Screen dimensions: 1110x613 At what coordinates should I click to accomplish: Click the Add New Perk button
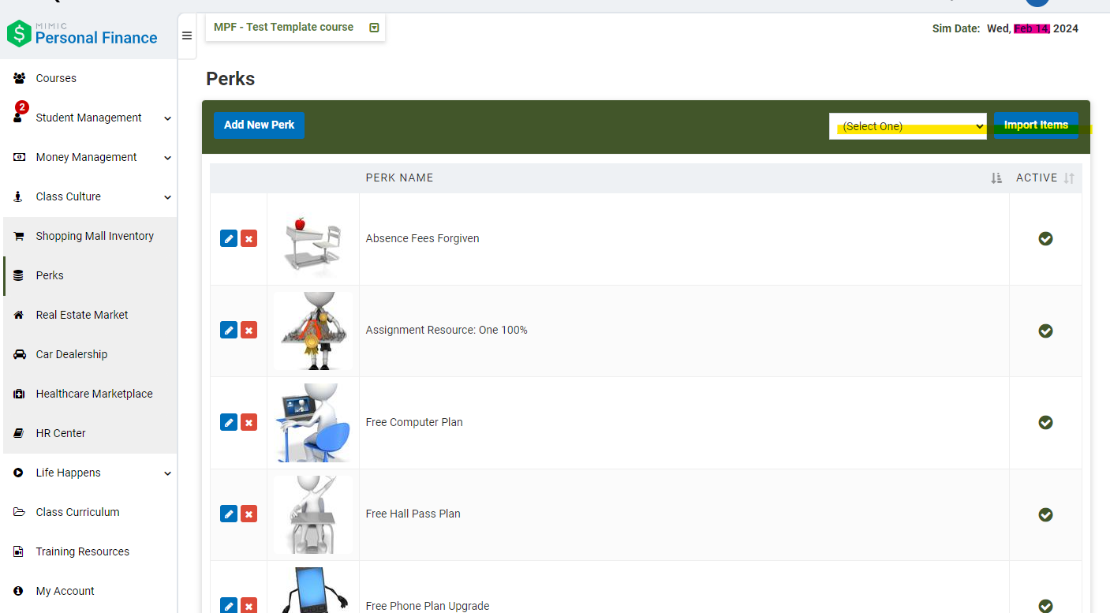259,125
